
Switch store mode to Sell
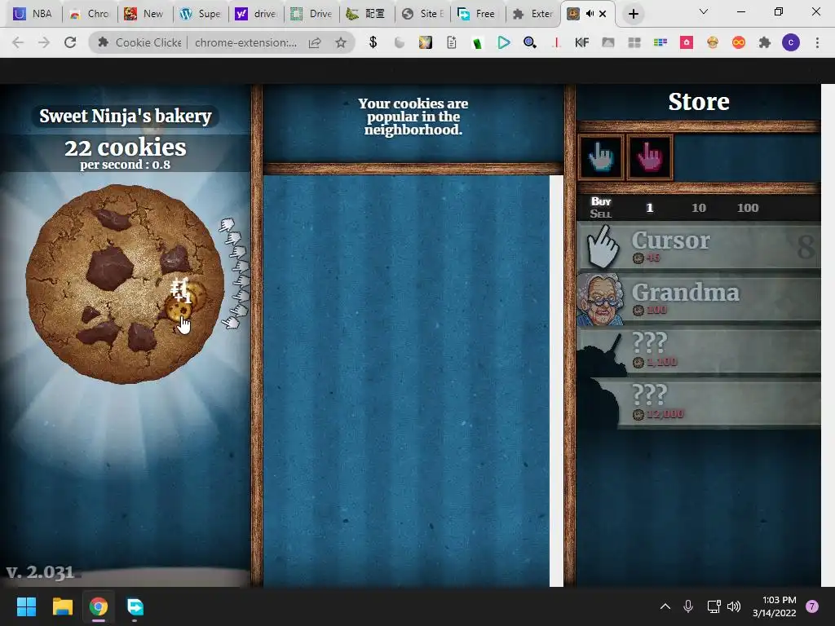pos(601,214)
